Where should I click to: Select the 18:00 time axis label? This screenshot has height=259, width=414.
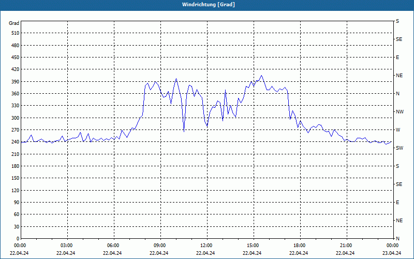point(300,246)
